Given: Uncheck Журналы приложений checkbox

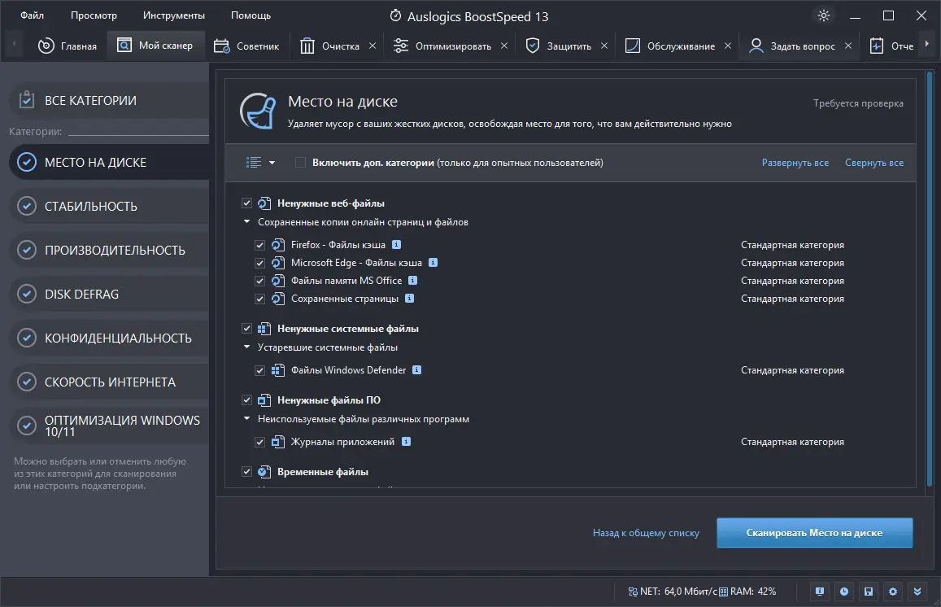Looking at the screenshot, I should pyautogui.click(x=260, y=443).
